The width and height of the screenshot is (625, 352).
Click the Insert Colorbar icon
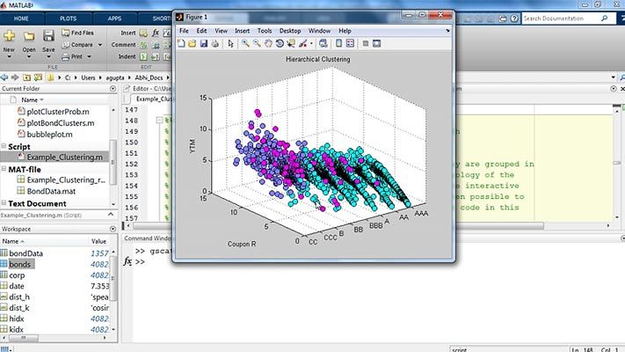click(x=341, y=43)
